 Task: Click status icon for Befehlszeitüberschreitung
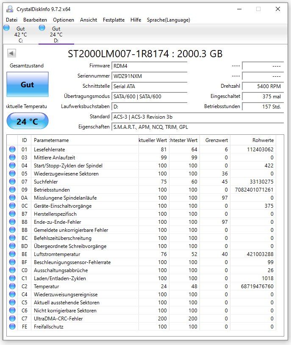pyautogui.click(x=12, y=238)
